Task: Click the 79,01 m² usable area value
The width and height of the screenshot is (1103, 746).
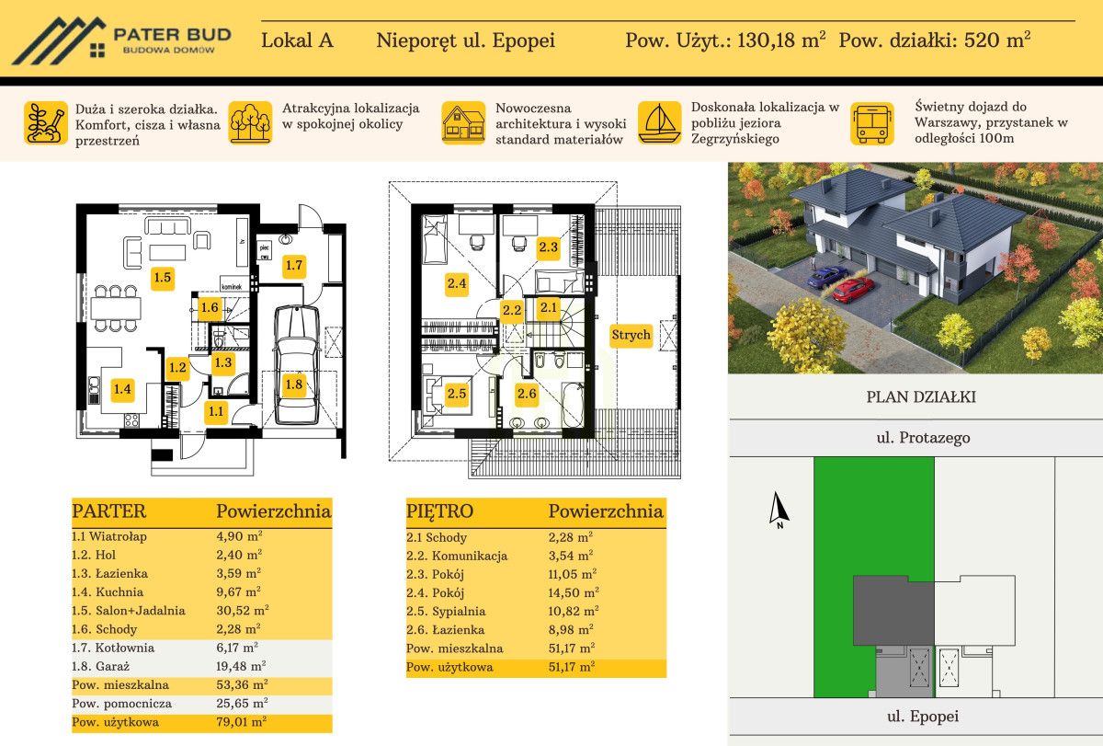Action: point(242,723)
